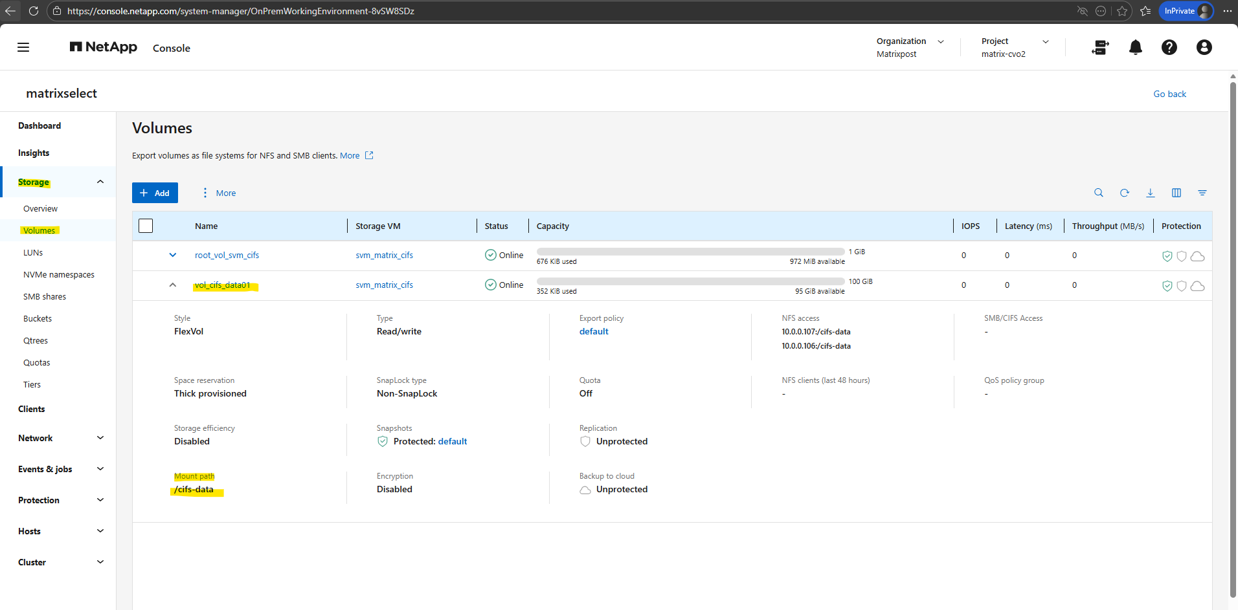Open the filter icon for volumes
Image resolution: width=1238 pixels, height=610 pixels.
[x=1202, y=193]
